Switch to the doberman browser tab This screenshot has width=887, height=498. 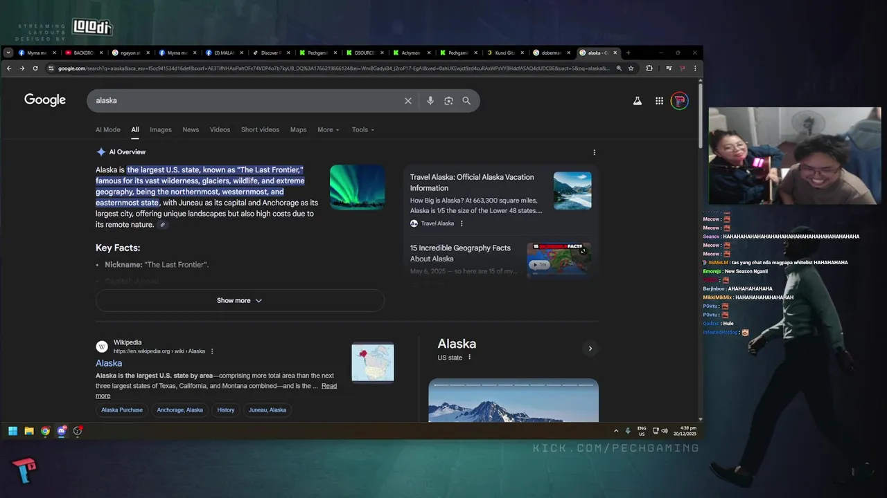(552, 53)
